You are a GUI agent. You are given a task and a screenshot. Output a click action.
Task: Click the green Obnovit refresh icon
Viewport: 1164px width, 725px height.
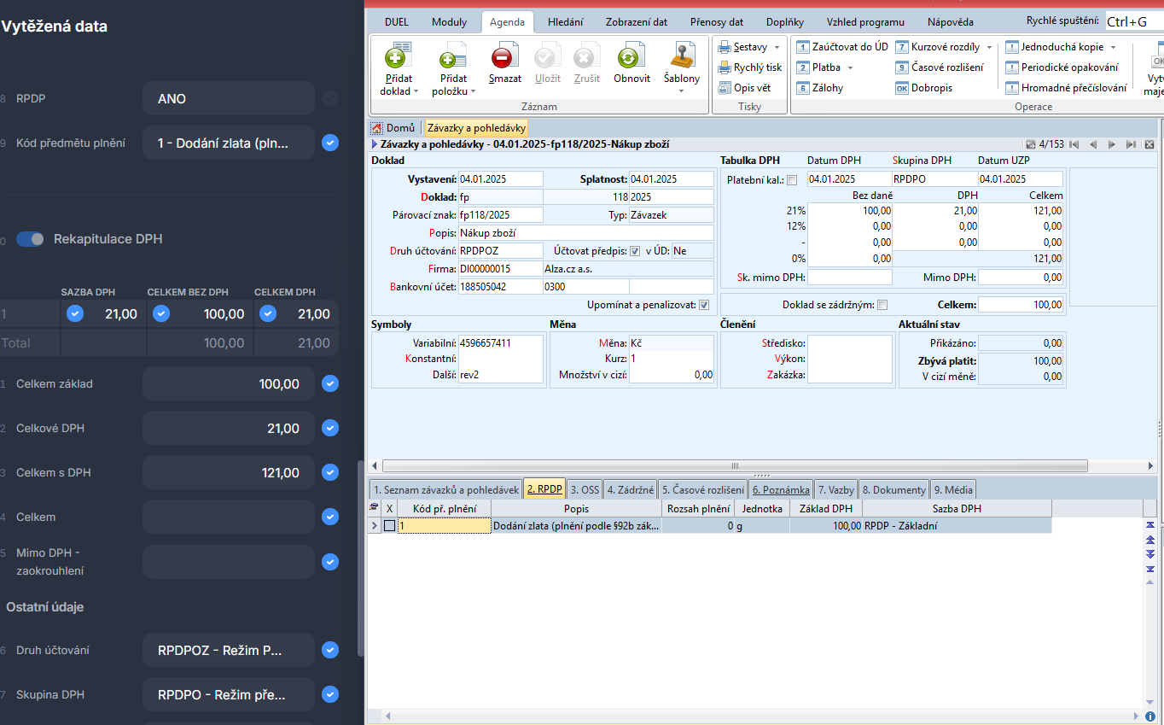click(x=628, y=58)
